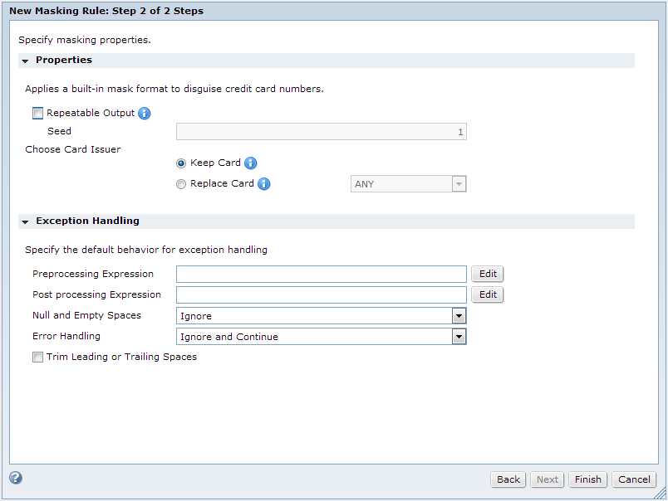Collapse the Exception Handling section
Image resolution: width=668 pixels, height=501 pixels.
pos(25,222)
